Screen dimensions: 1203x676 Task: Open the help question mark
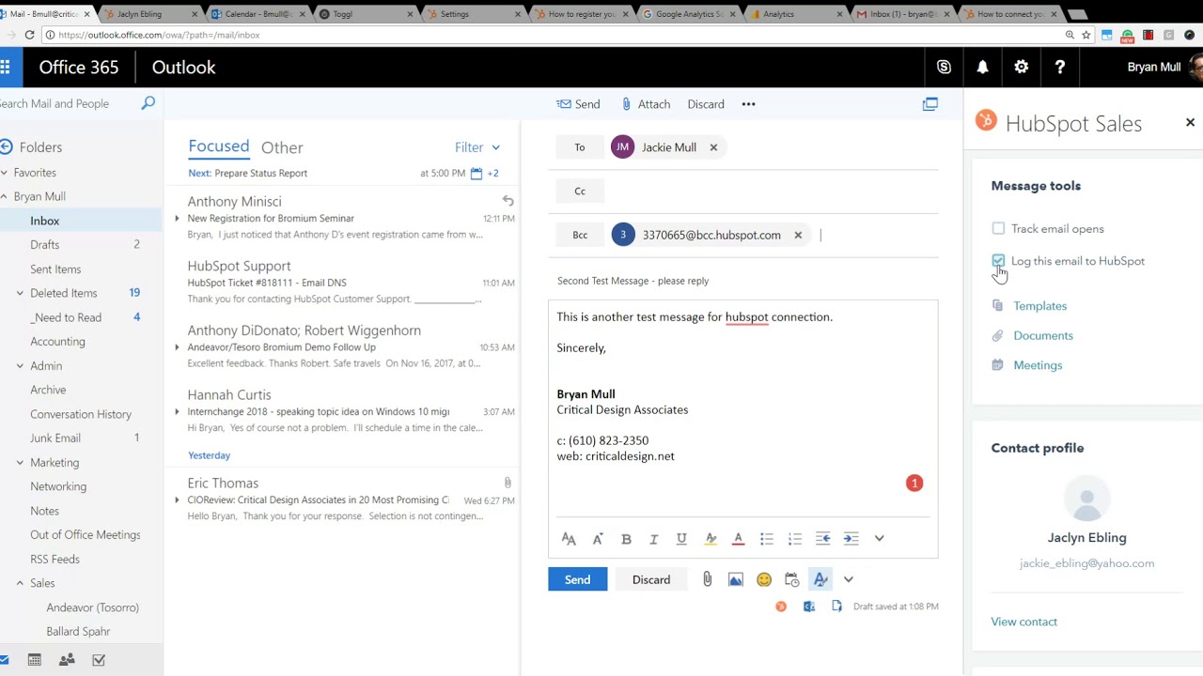(x=1060, y=67)
